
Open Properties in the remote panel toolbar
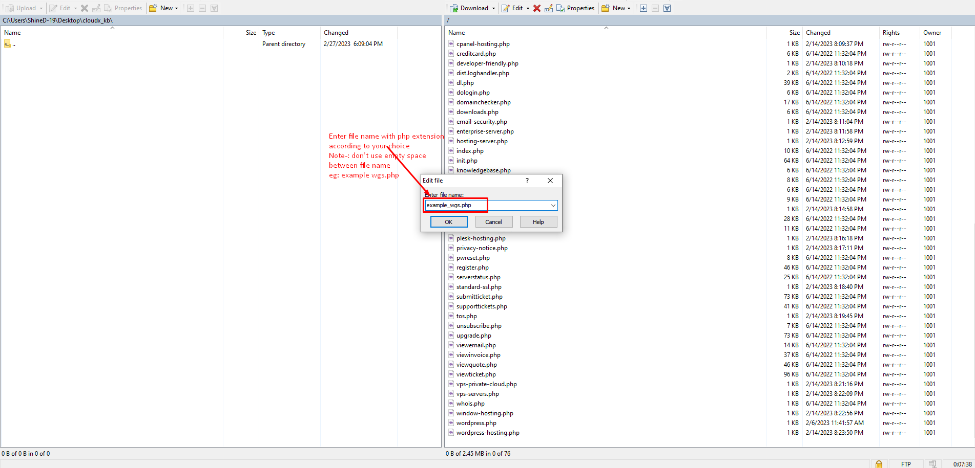coord(575,8)
